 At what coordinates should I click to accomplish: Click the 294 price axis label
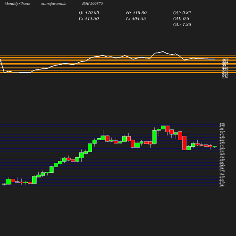[x=222, y=169]
